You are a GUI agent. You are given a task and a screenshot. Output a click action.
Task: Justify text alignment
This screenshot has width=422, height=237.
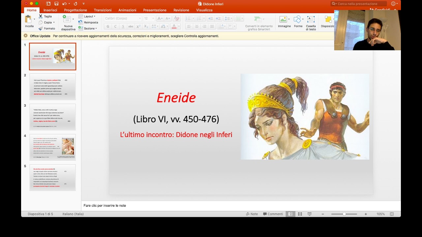[x=212, y=26]
